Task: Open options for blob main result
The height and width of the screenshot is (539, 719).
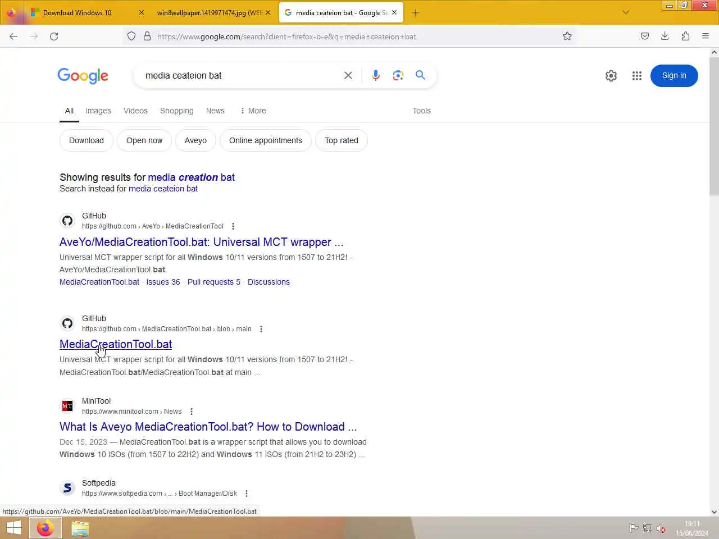Action: pyautogui.click(x=261, y=329)
